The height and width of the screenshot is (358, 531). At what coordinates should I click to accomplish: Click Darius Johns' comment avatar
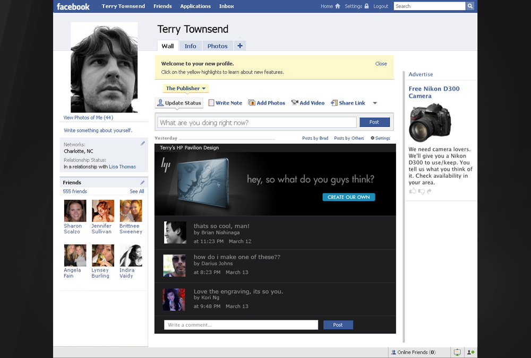click(174, 266)
